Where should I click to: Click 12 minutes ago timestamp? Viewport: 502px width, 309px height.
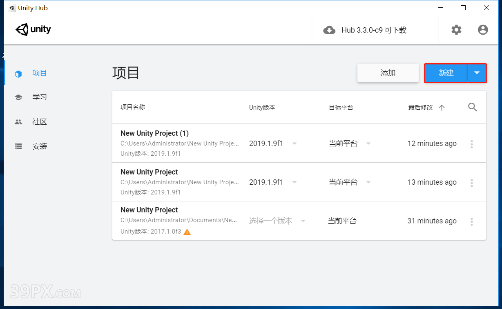pyautogui.click(x=432, y=143)
